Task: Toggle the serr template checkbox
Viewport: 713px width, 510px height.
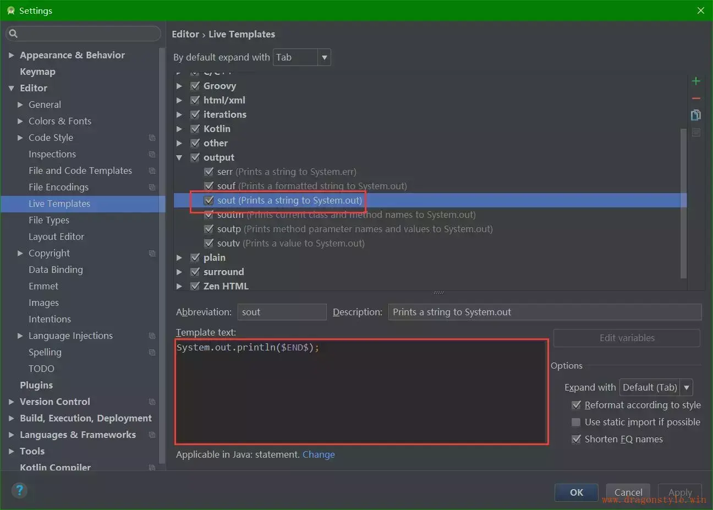Action: click(x=209, y=172)
